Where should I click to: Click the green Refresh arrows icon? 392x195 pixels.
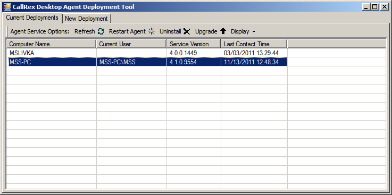pos(101,31)
